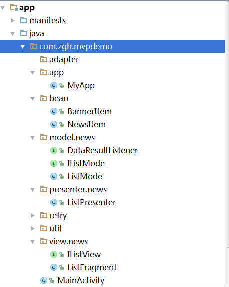Click the interface icon beside IListView

[x=54, y=254]
